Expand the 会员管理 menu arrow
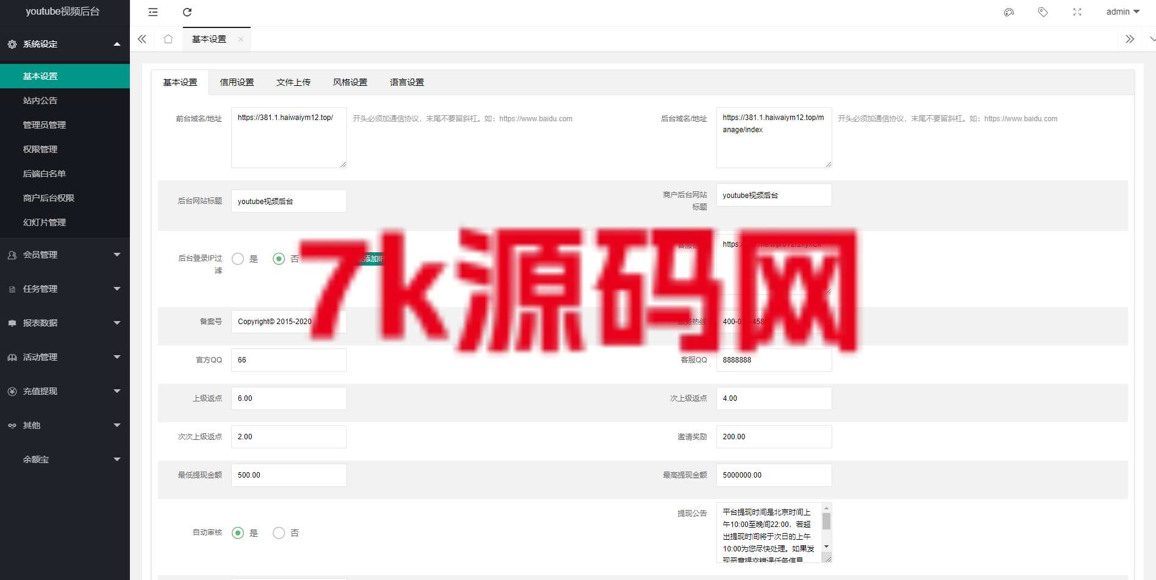Screen dimensions: 1156x580 (x=117, y=255)
